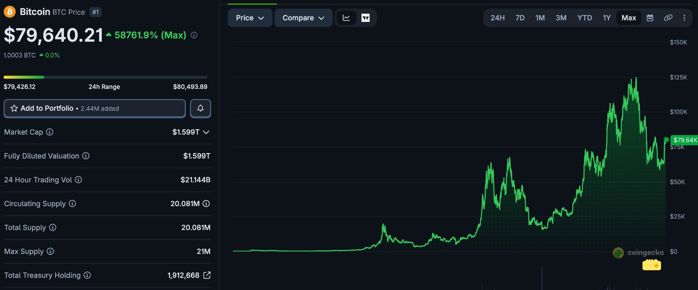Click the 21M max supply value
This screenshot has height=290, width=698.
pos(204,251)
